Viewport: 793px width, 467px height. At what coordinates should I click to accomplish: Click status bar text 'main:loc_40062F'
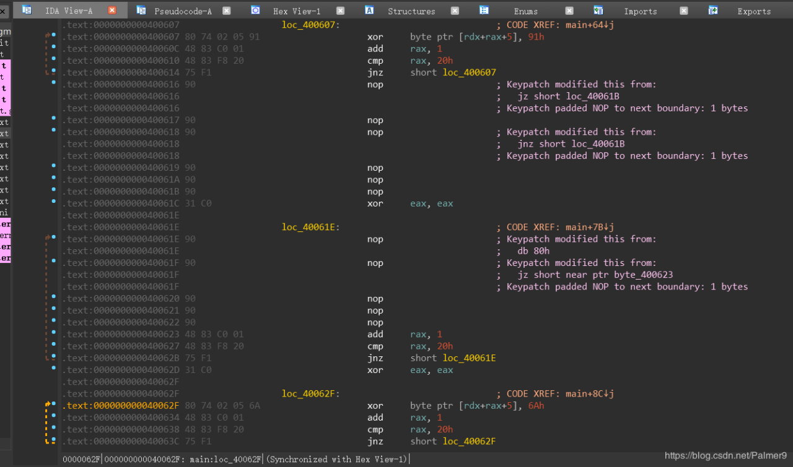(224, 459)
